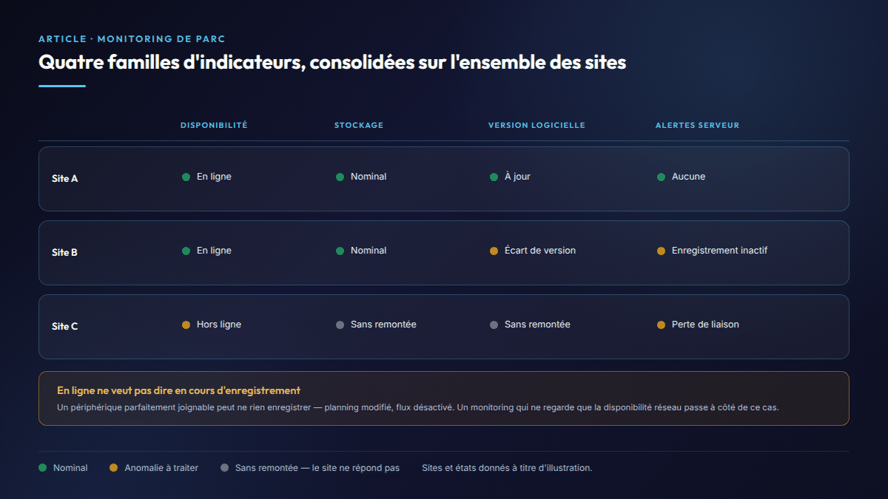Click the amber dot next to Enregistrement inactif
The width and height of the screenshot is (888, 499).
[662, 251]
